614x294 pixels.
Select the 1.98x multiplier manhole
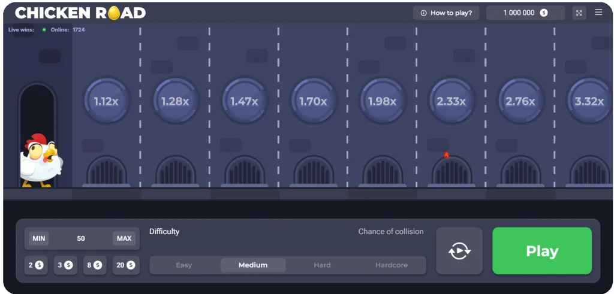[x=382, y=102]
